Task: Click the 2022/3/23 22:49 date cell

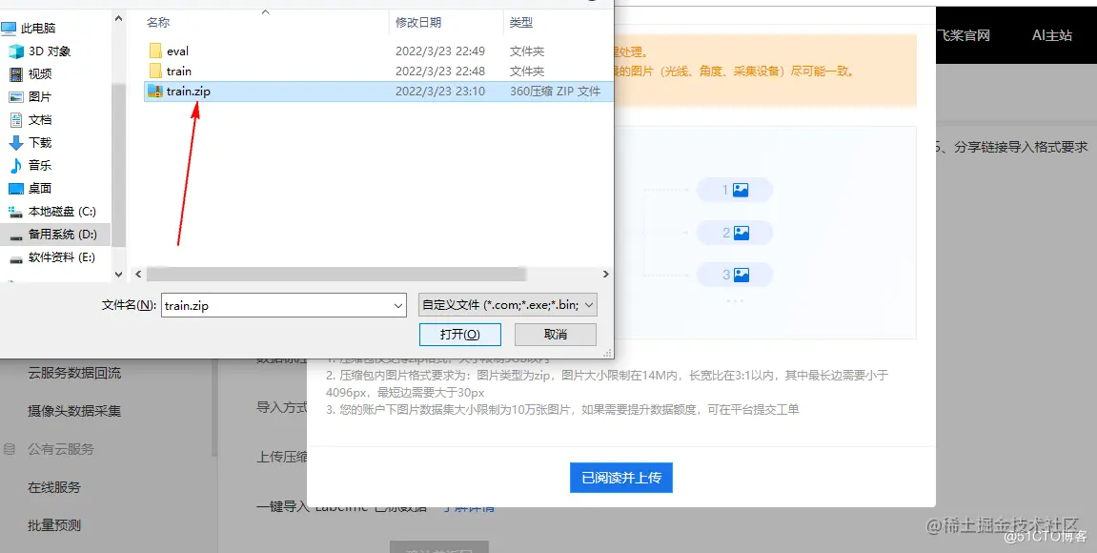Action: [440, 51]
